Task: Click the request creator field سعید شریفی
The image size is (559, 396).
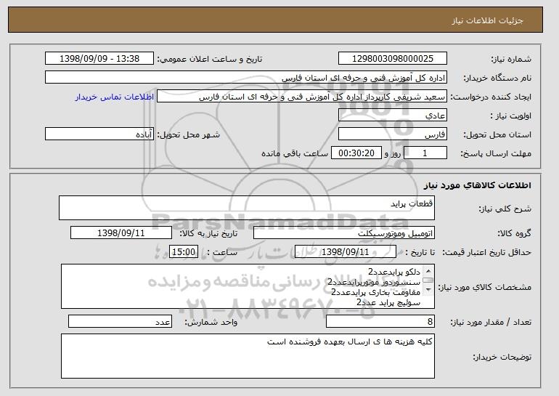Action: tap(302, 97)
